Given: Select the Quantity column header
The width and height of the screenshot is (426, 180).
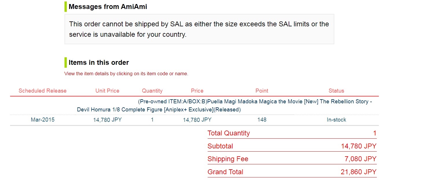Looking at the screenshot, I should click(x=152, y=91).
